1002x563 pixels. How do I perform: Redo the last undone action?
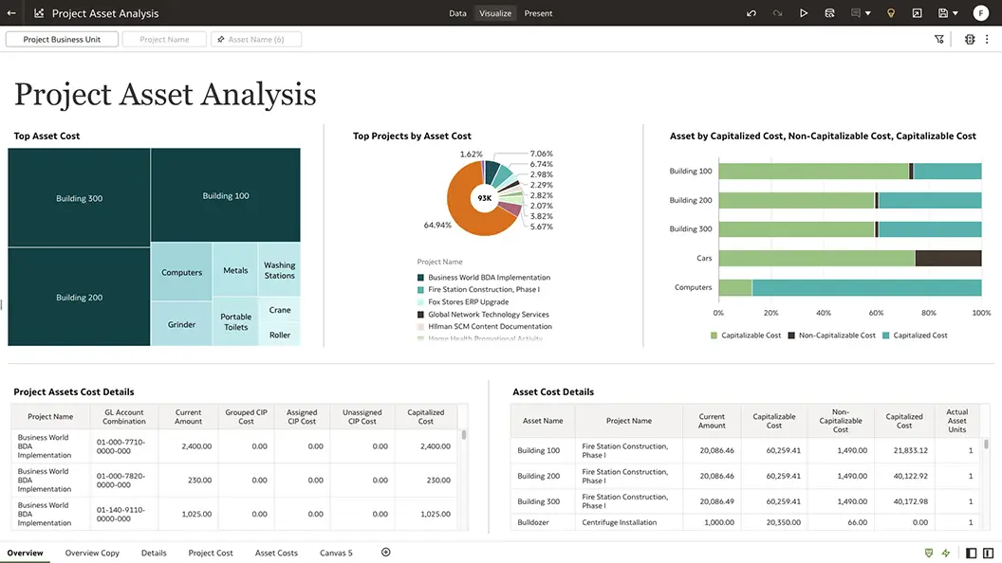point(776,12)
